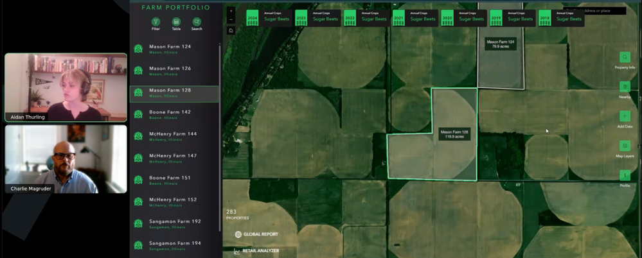Click the Retail Analyzer chart icon
This screenshot has width=642, height=258.
click(236, 251)
